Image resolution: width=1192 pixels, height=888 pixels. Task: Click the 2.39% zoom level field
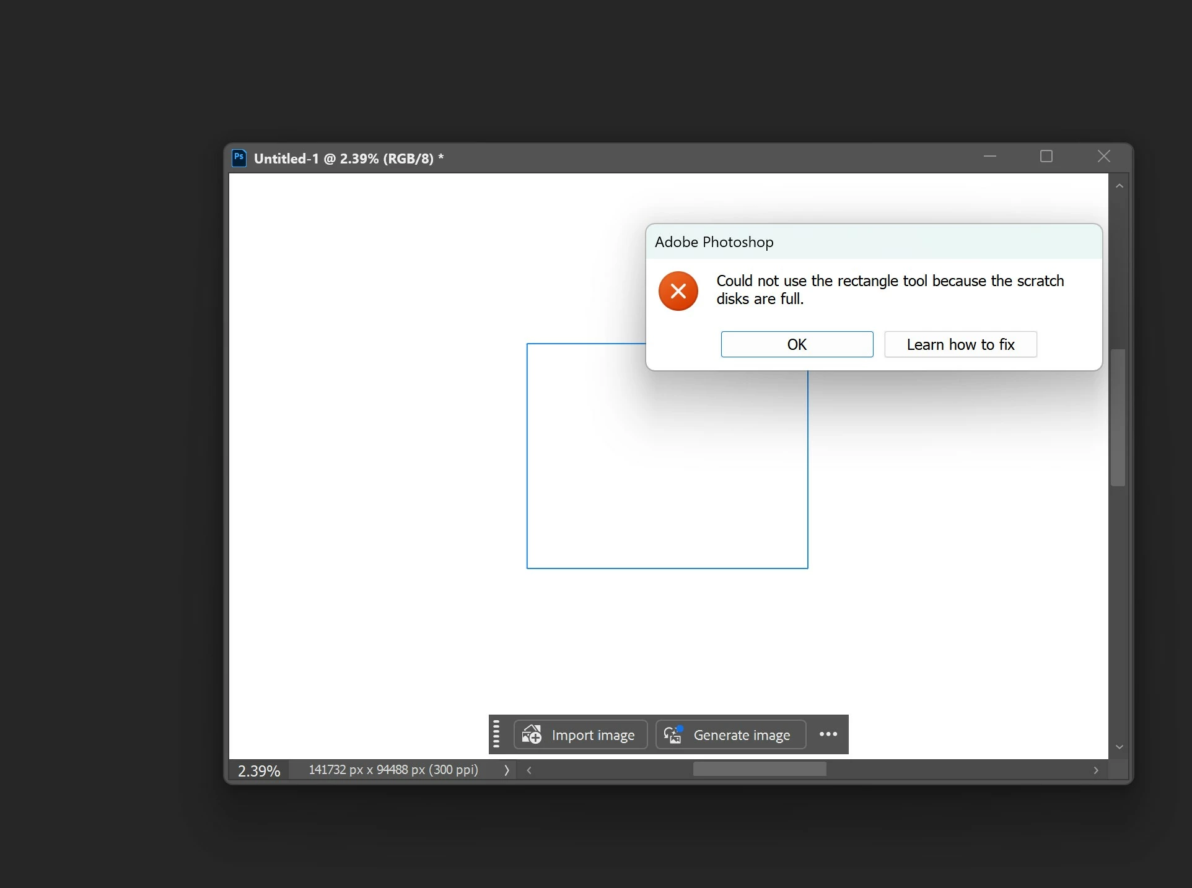tap(259, 770)
